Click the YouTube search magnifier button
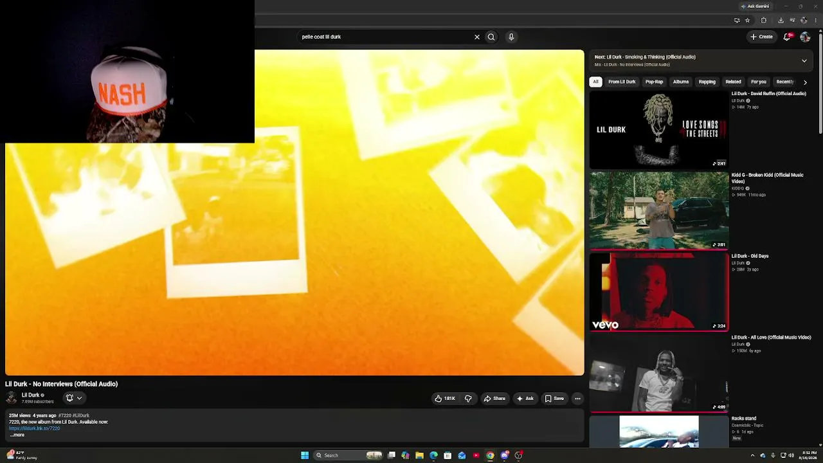The width and height of the screenshot is (823, 463). [491, 37]
